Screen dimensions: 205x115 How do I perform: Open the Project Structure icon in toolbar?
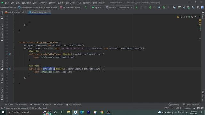174,7
